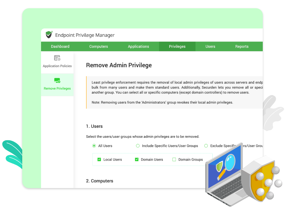
Task: Select the All Users radio button
Action: point(94,146)
